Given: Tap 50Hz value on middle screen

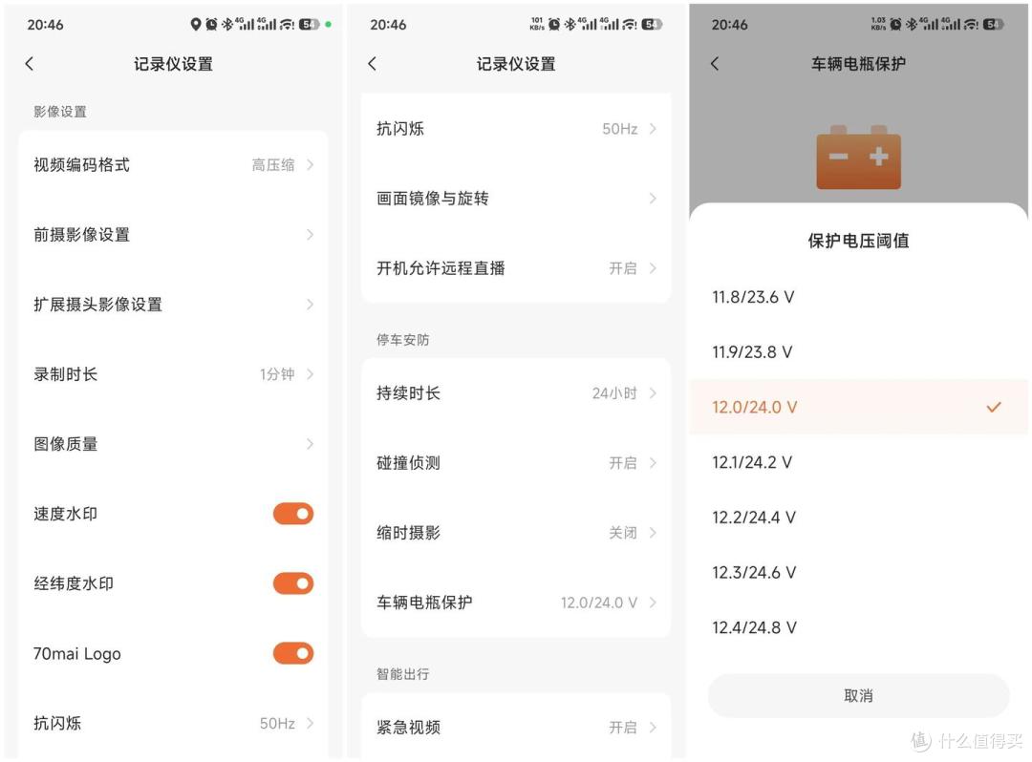Looking at the screenshot, I should [620, 129].
